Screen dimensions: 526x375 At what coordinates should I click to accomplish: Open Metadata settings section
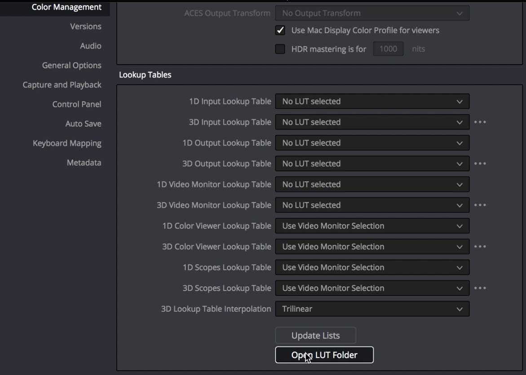tap(84, 162)
